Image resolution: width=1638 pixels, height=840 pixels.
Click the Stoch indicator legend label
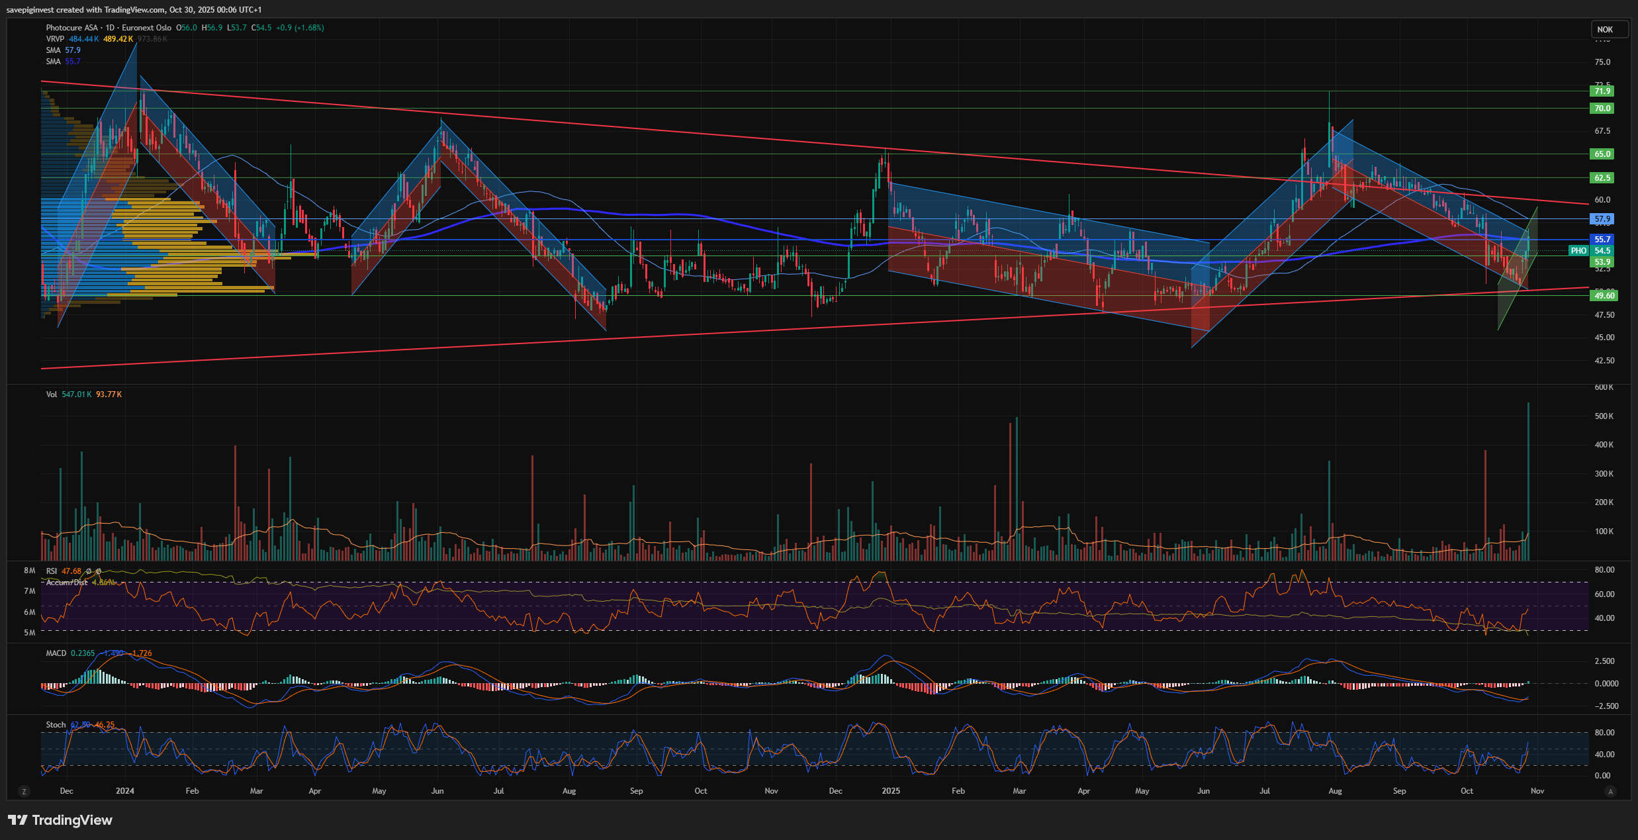click(56, 725)
